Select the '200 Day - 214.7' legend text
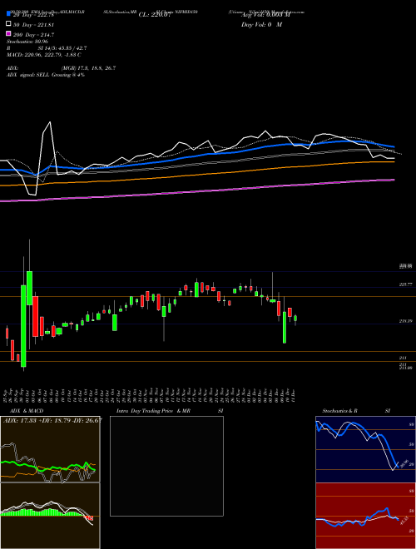This screenshot has width=416, height=549. pos(33,35)
